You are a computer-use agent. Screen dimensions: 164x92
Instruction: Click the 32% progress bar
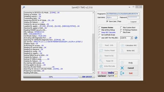(x=51, y=77)
